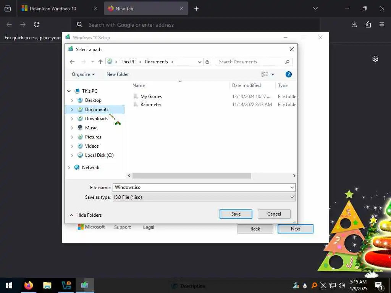This screenshot has height=293, width=391.
Task: Switch to the New Tab tab
Action: tap(146, 9)
